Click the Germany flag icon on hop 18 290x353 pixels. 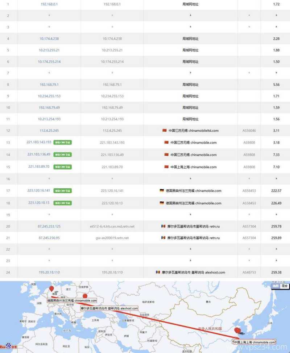tap(161, 203)
